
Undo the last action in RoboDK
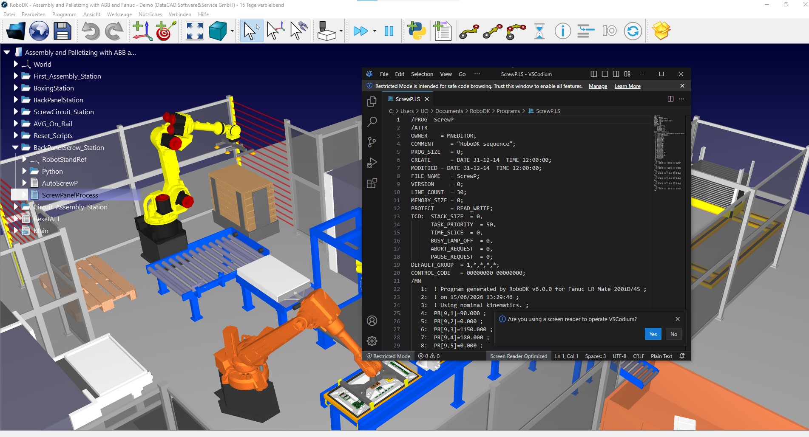tap(91, 31)
